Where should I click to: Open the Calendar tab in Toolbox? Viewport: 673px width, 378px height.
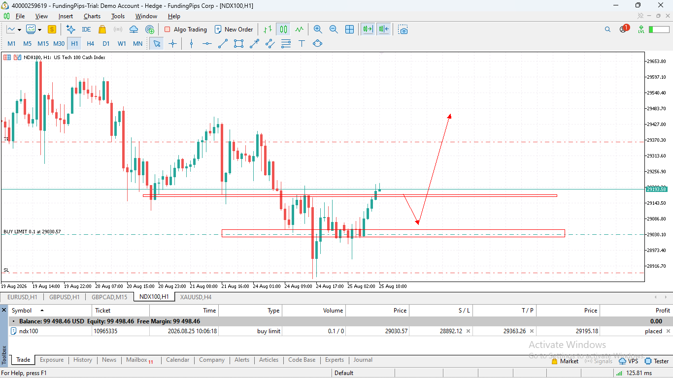point(177,360)
